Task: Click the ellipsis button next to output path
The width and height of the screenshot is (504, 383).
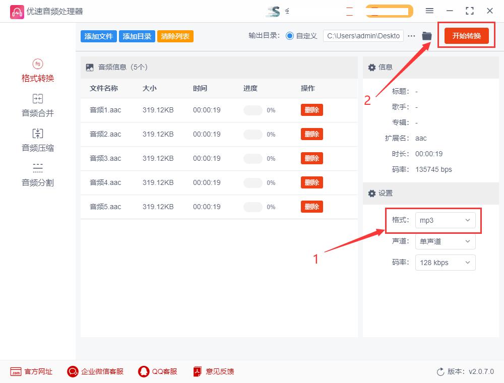Action: 411,36
